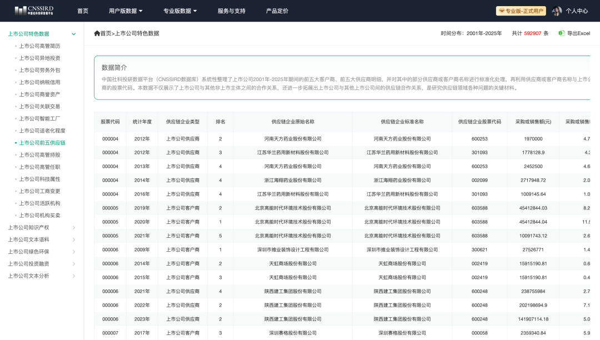The image size is (600, 340).
Task: Click the 排名 column header
Action: (221, 122)
